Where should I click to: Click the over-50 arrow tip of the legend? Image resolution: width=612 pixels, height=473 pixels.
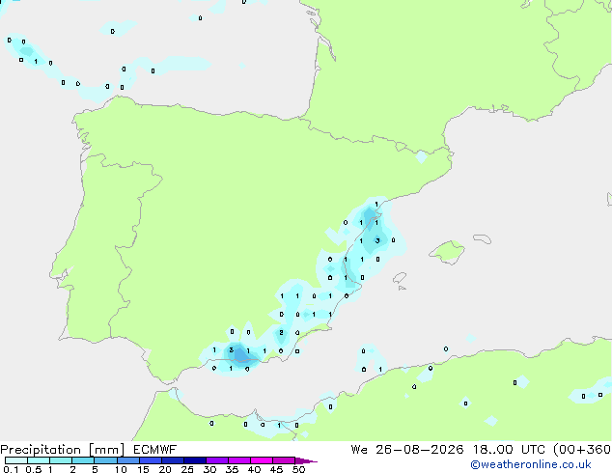306,460
